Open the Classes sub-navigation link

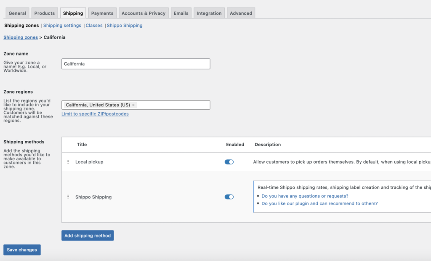pyautogui.click(x=94, y=26)
